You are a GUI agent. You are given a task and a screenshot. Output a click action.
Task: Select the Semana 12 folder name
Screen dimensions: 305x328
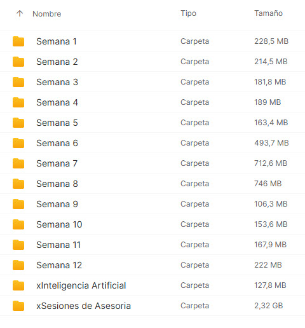coord(59,265)
